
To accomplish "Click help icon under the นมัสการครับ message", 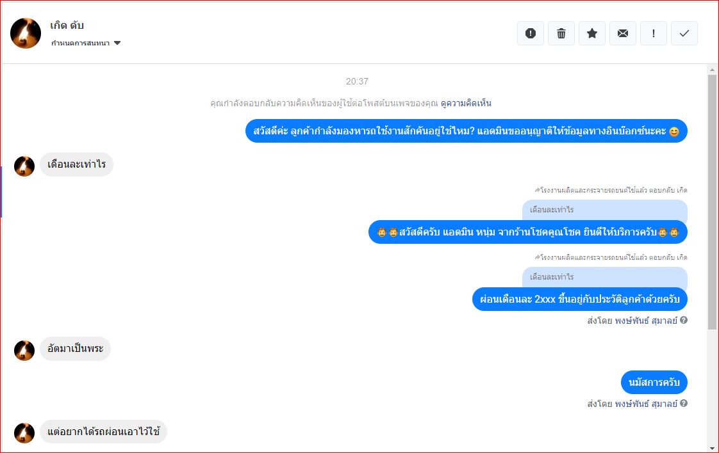I will (x=684, y=404).
